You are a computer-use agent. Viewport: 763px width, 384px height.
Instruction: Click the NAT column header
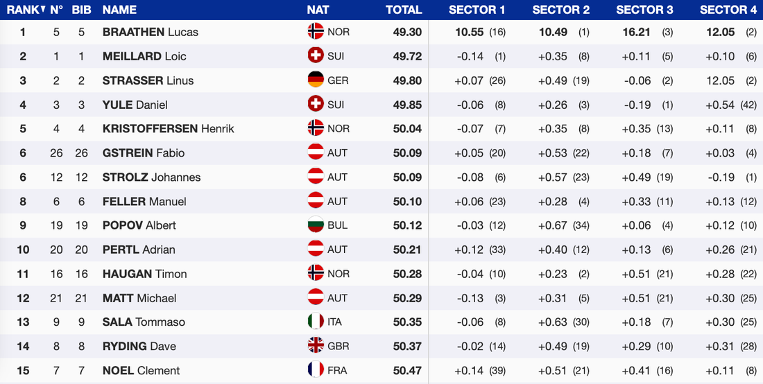pyautogui.click(x=318, y=10)
